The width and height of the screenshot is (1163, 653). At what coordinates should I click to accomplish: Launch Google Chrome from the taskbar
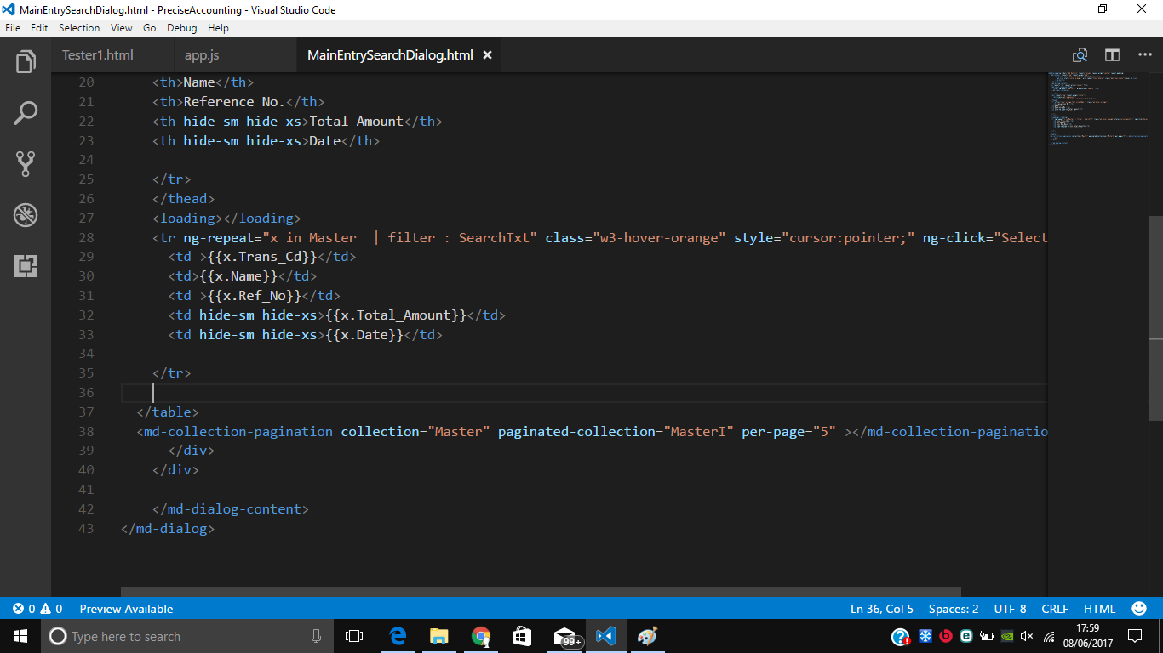pyautogui.click(x=480, y=635)
